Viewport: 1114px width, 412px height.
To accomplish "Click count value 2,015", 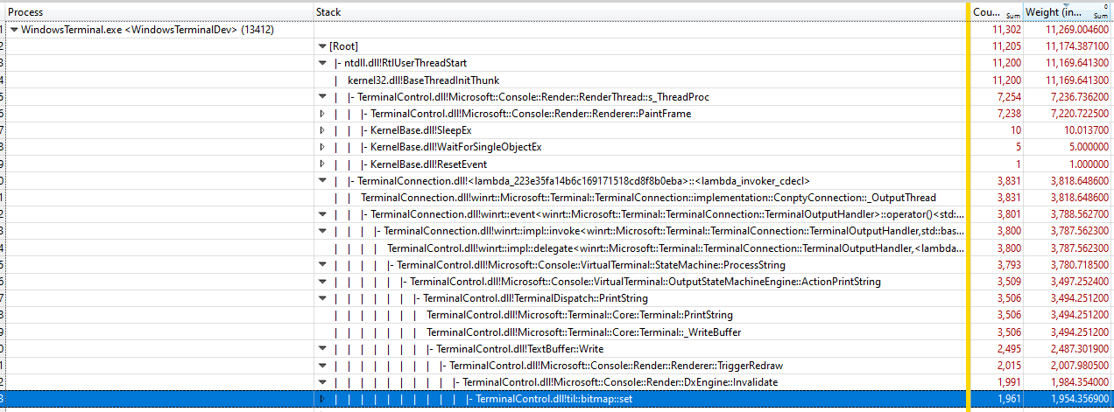I will (1009, 366).
